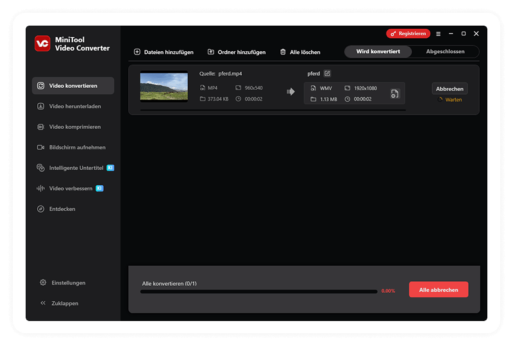Maximize the MiniTool window
This screenshot has height=346, width=513.
point(463,34)
